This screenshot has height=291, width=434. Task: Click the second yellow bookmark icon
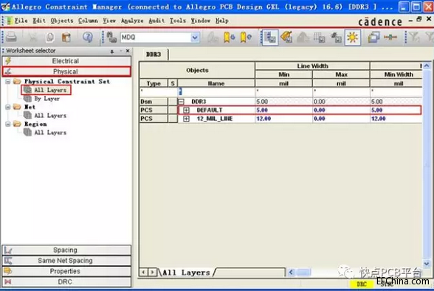coord(246,38)
